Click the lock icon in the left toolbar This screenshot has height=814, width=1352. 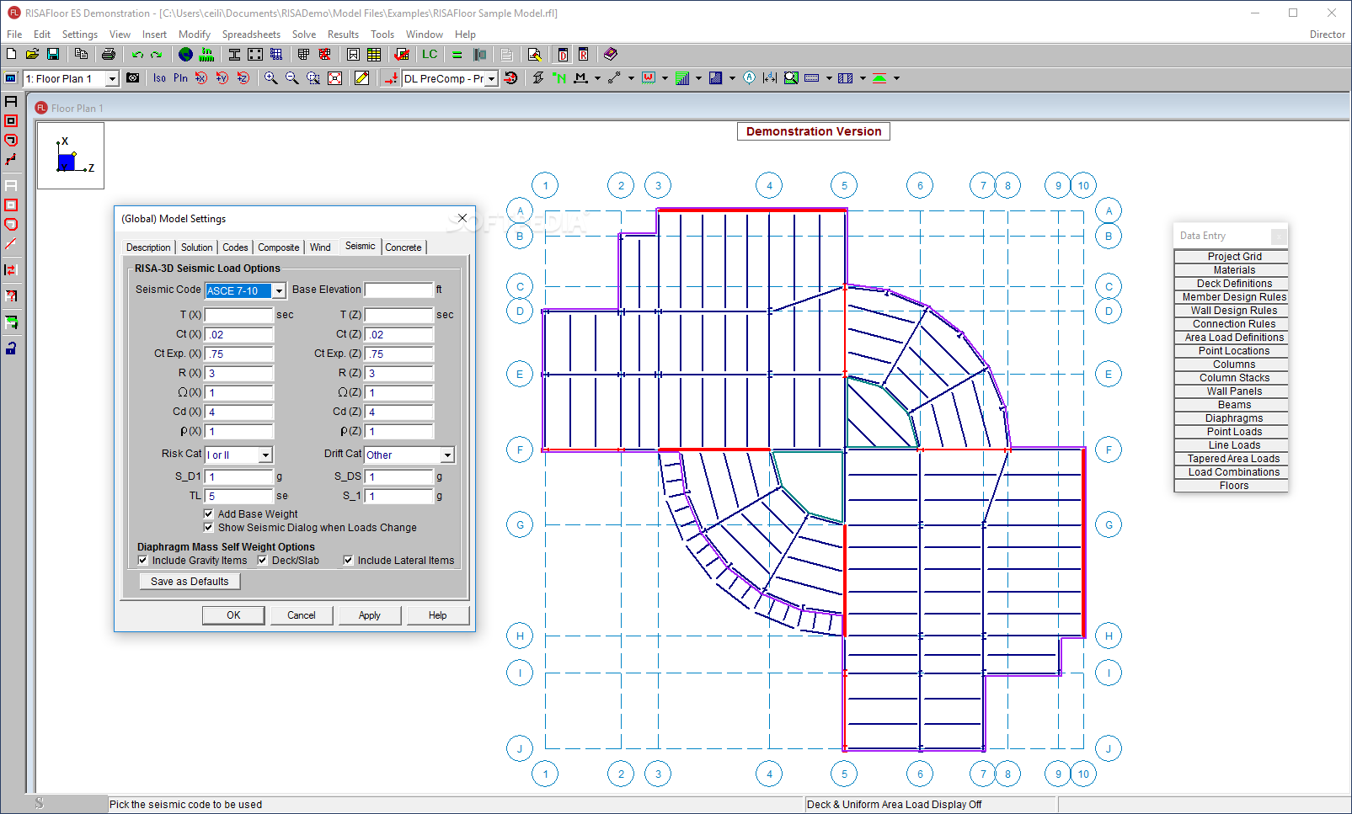click(11, 348)
